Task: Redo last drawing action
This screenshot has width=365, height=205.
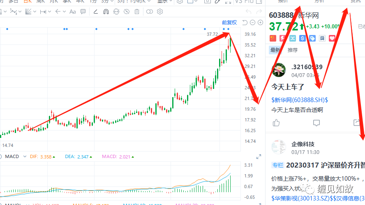Action: [259, 12]
